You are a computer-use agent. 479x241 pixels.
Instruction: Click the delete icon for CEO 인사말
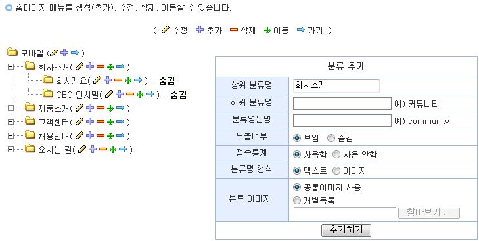tap(130, 94)
